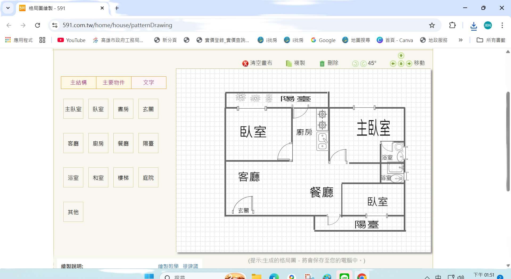
Task: Open Chrome's three-dot menu
Action: coord(502,25)
